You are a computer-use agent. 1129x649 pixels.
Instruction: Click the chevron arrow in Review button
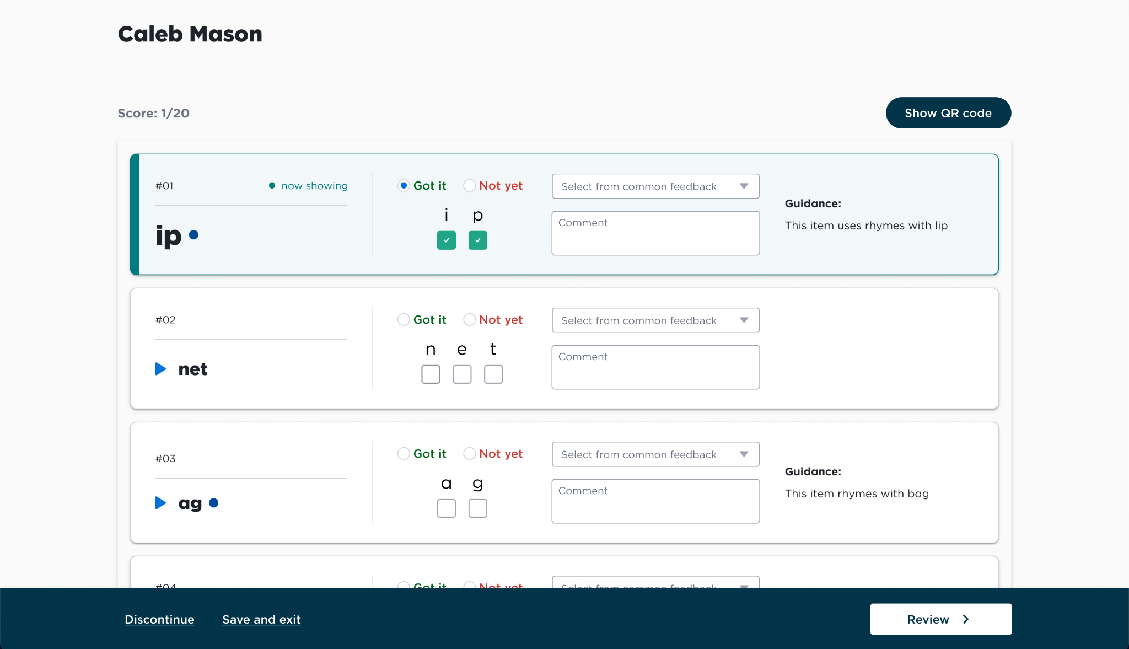pos(966,619)
